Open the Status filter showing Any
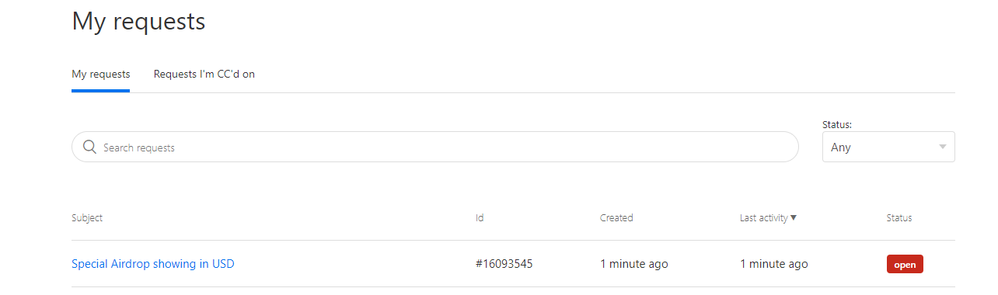 click(x=888, y=147)
